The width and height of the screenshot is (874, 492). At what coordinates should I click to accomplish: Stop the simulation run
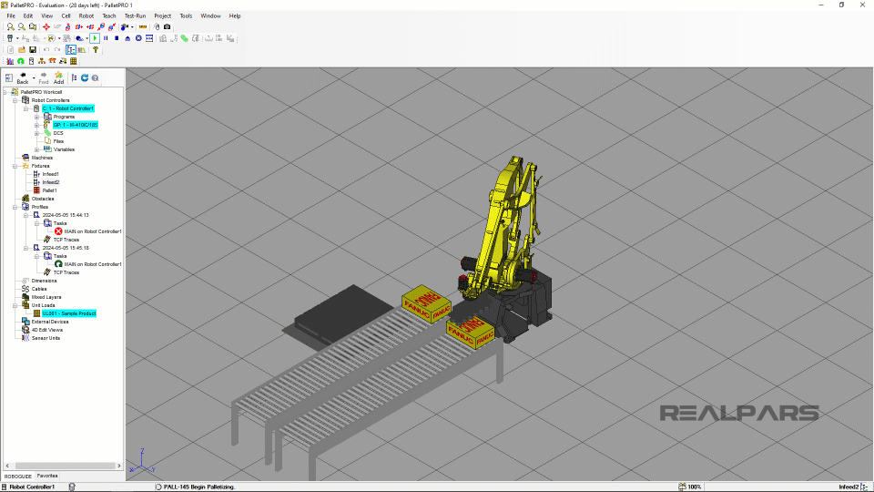click(117, 38)
